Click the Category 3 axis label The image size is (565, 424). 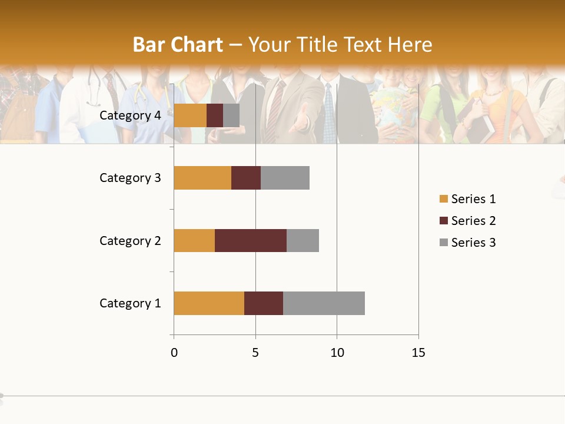point(130,178)
